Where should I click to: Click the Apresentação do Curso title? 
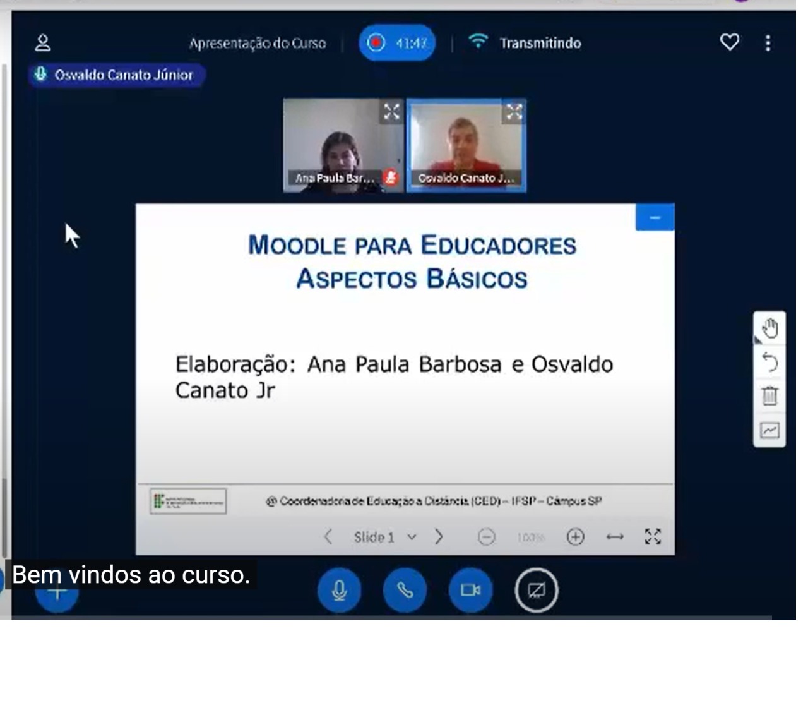point(258,44)
